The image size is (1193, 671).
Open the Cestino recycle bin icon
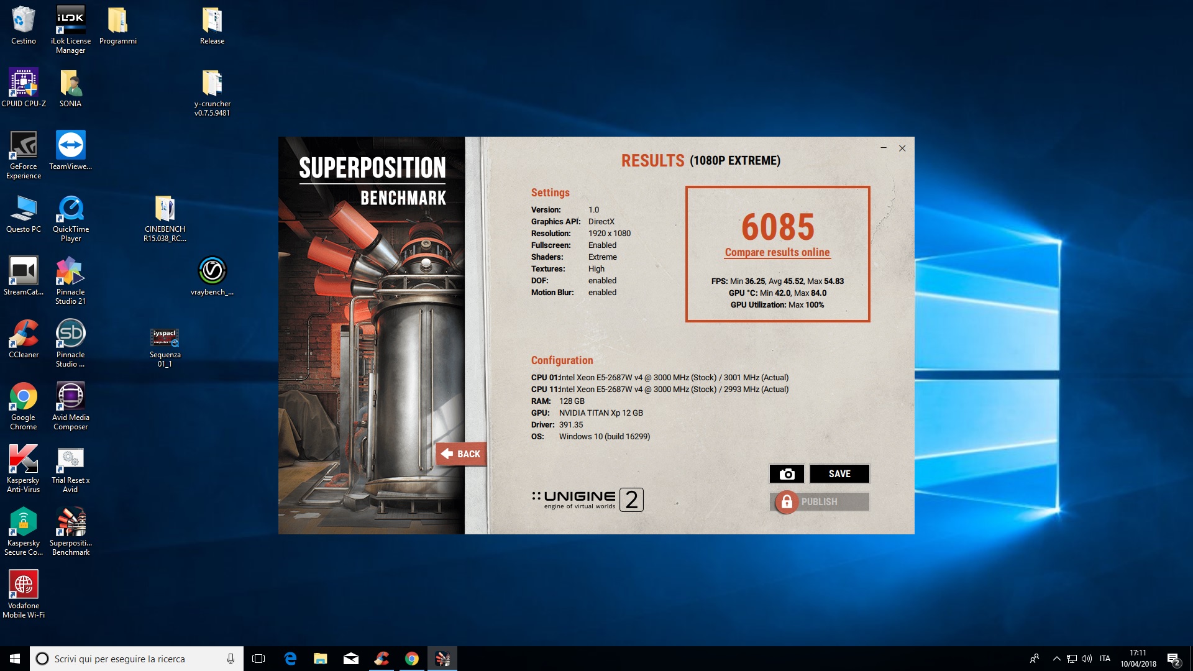tap(24, 25)
